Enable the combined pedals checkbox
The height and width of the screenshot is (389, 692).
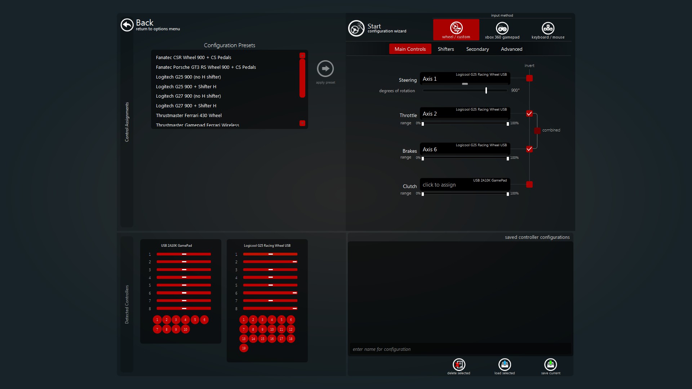[537, 130]
